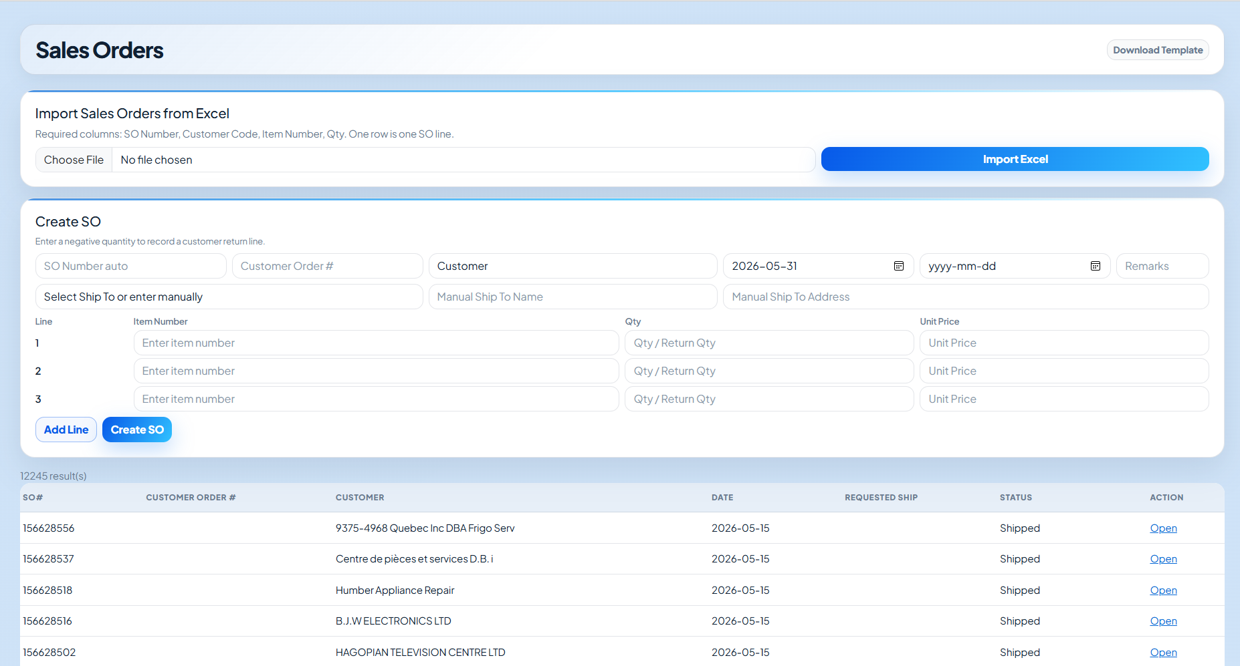Click the DATE column header

point(722,498)
